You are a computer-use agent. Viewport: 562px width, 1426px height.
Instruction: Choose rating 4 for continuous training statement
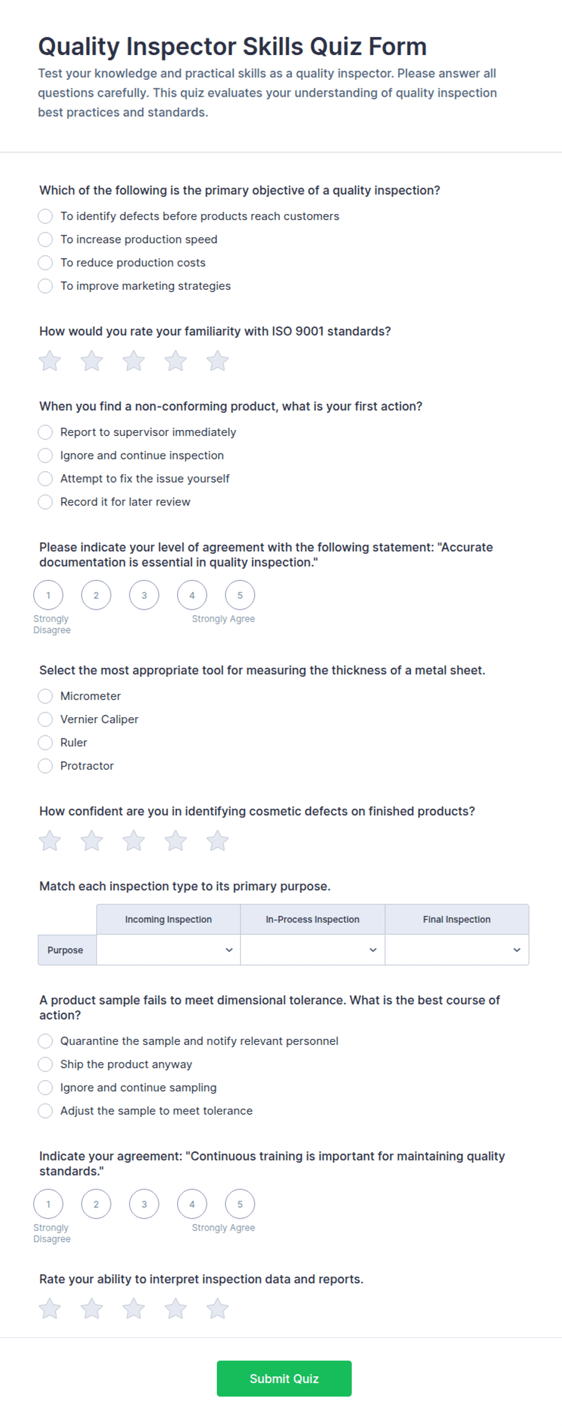[x=192, y=1204]
